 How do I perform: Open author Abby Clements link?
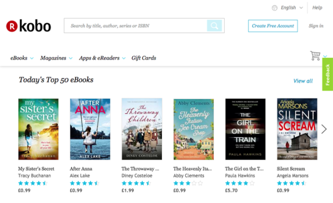[189, 176]
